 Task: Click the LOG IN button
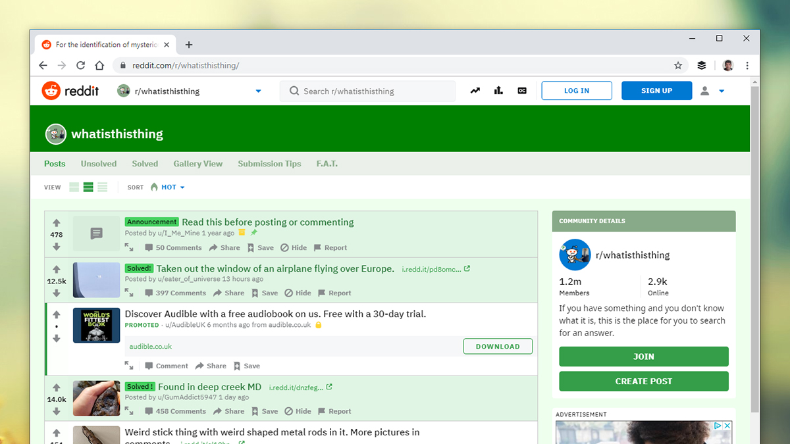[577, 91]
